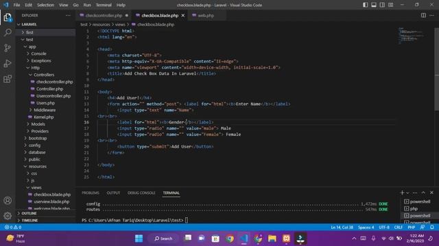Split the editor to the right

click(423, 15)
